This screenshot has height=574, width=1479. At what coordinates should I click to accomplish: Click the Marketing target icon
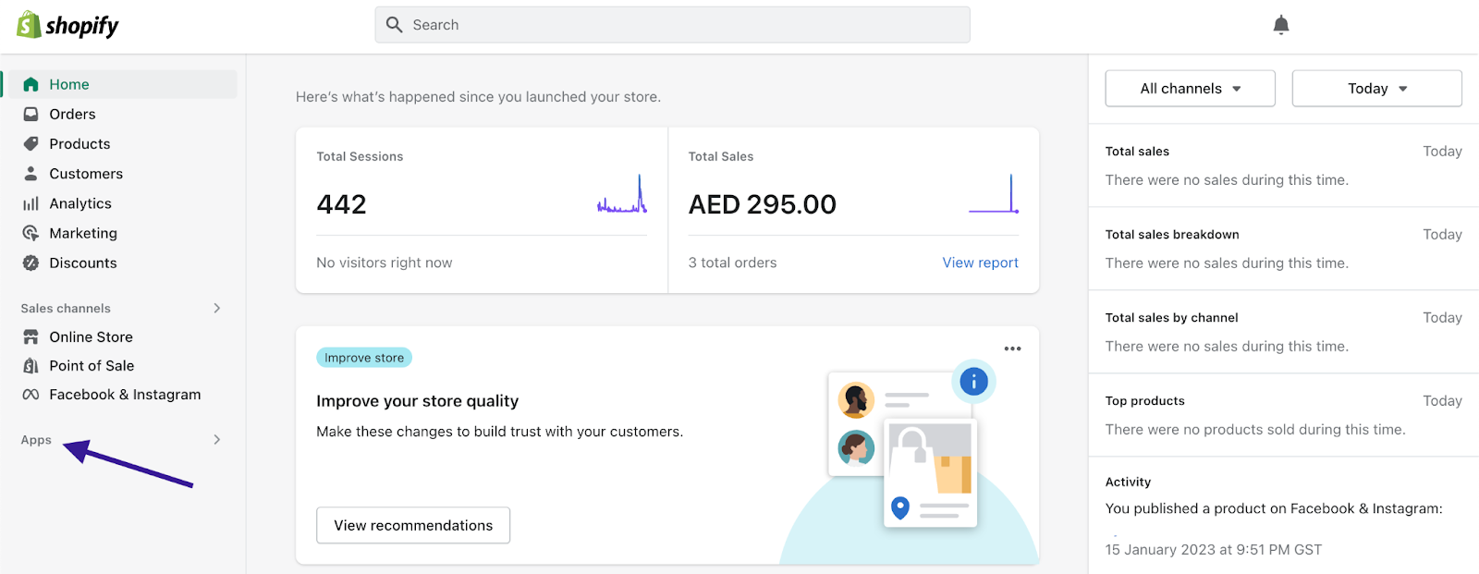[31, 233]
